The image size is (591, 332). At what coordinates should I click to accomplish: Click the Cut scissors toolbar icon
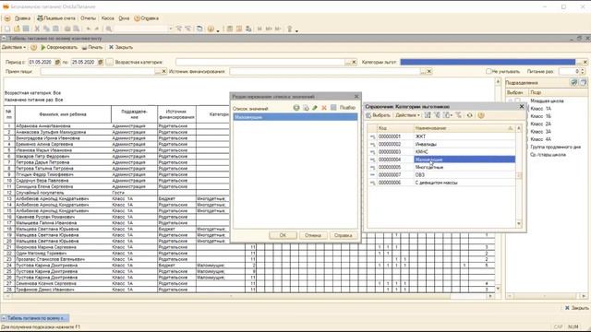[x=37, y=29]
